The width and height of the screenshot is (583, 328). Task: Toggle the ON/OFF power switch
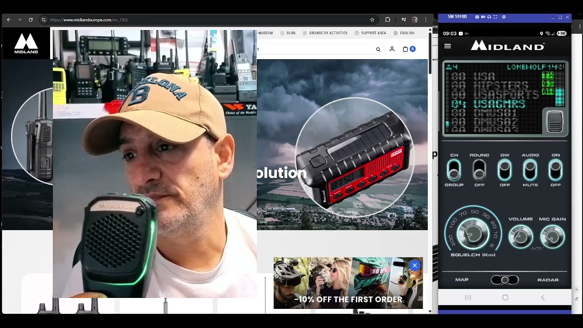(x=556, y=170)
